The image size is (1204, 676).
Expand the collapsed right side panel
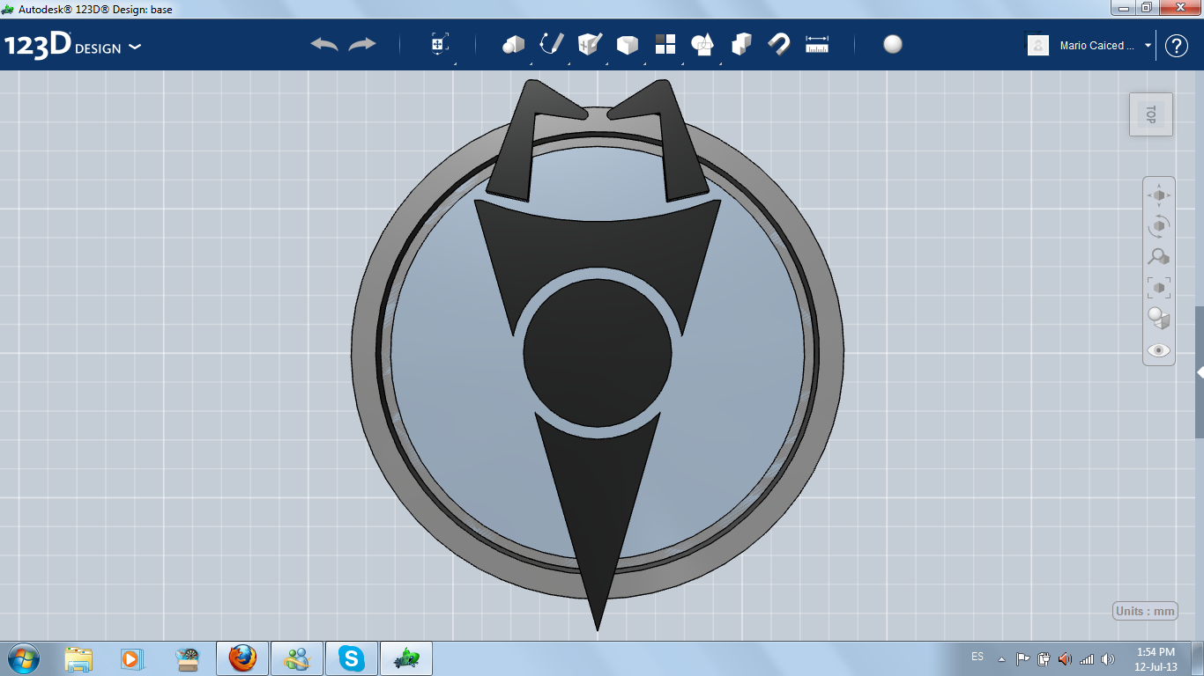[1200, 372]
